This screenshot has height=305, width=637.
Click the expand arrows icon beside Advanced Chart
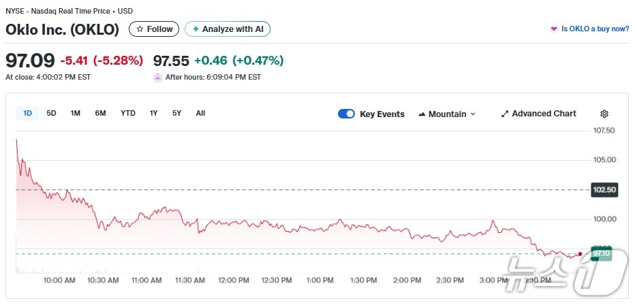(505, 114)
